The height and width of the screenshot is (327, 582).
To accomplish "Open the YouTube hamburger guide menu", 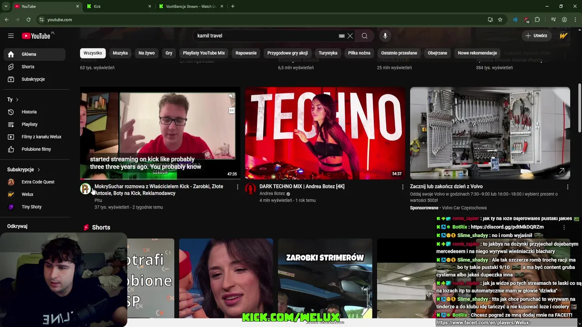I will pos(11,36).
